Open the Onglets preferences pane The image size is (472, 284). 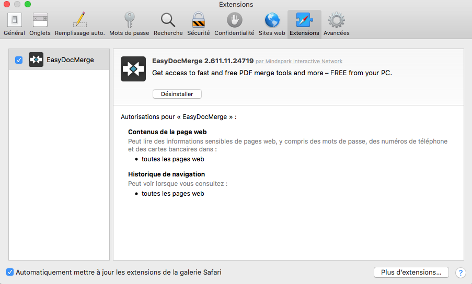(40, 25)
